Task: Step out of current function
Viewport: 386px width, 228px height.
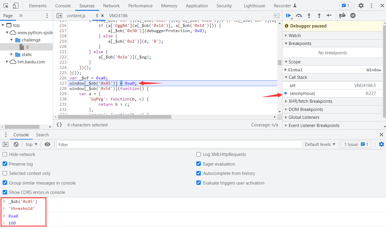Action: (319, 15)
